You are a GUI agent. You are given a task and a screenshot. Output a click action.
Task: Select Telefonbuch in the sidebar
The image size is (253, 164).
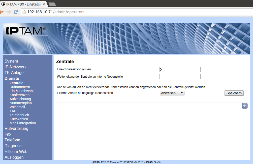coord(19,115)
